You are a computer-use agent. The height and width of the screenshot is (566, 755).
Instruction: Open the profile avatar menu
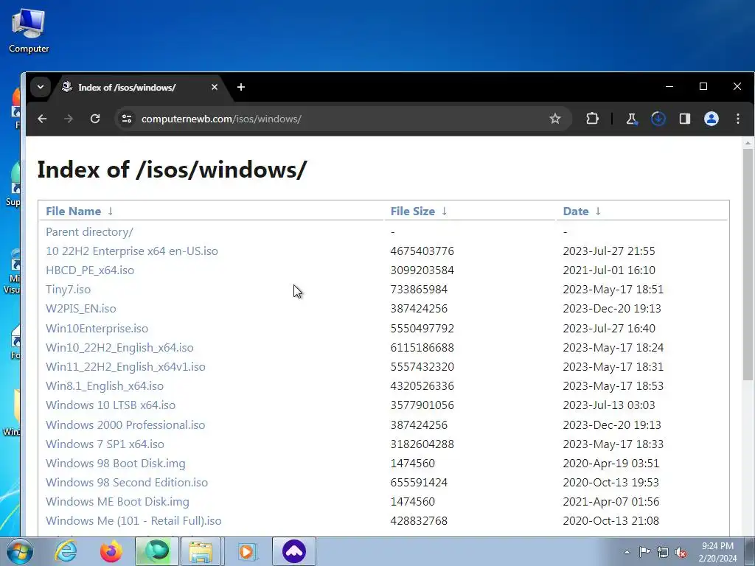[x=711, y=119]
